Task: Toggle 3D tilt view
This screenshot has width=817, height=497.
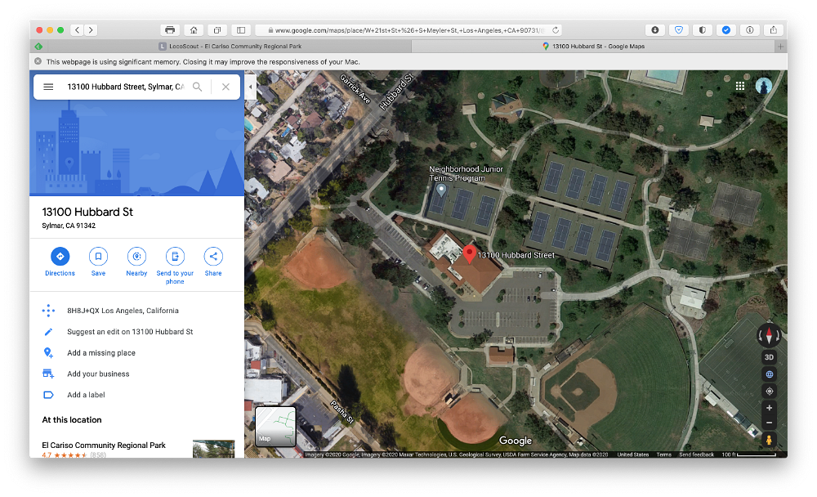Action: click(x=769, y=357)
